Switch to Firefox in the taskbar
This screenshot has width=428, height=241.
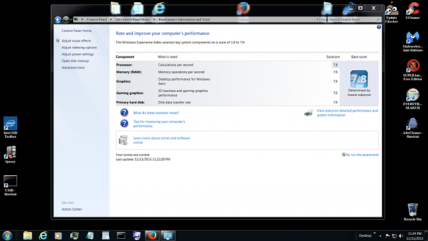tap(152, 235)
